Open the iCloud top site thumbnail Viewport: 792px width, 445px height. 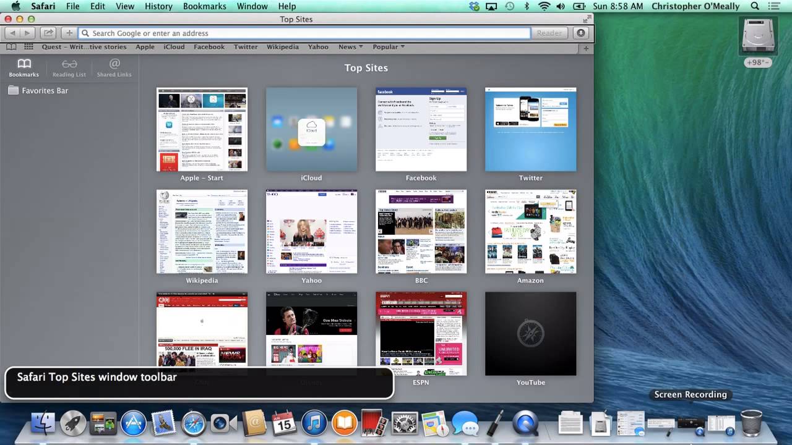coord(311,129)
